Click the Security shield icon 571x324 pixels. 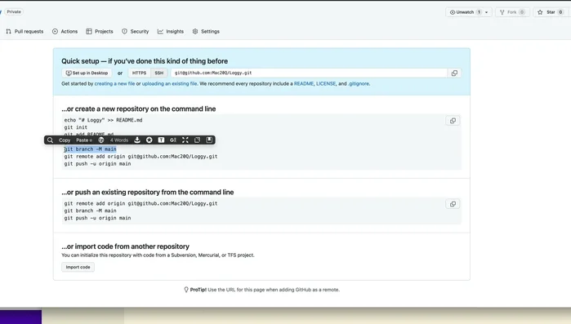(124, 32)
